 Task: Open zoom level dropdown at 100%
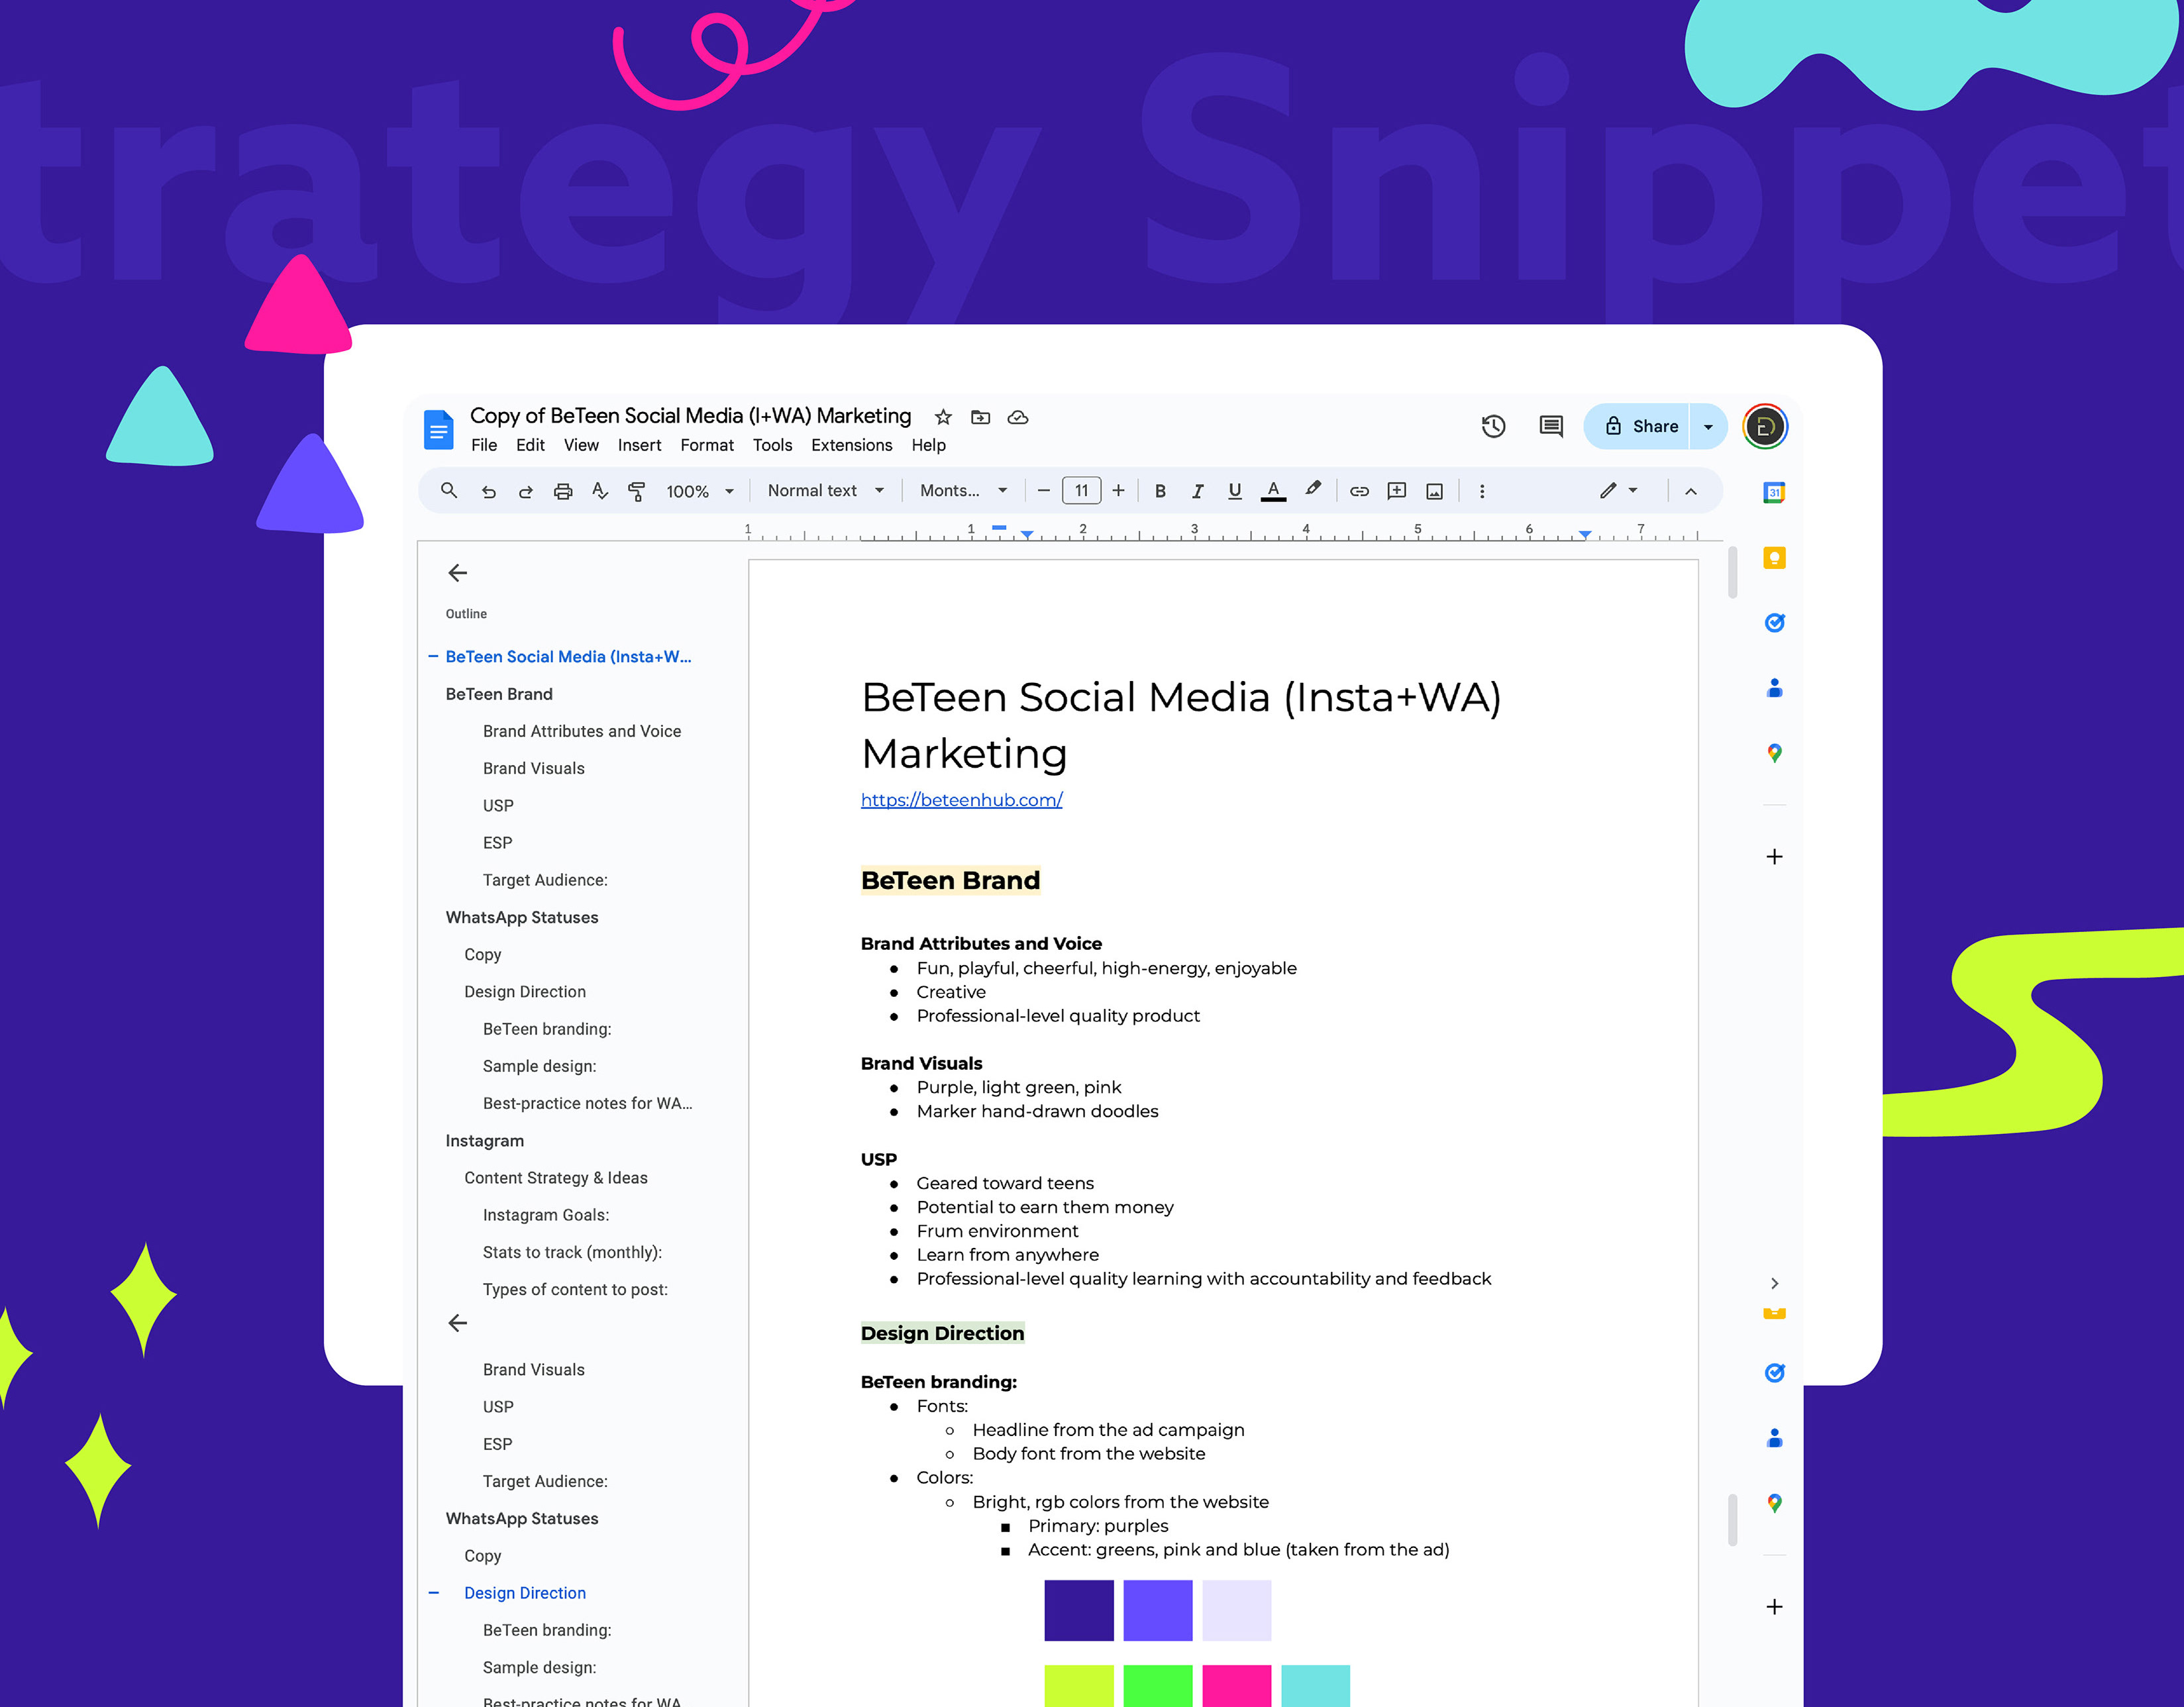[x=700, y=491]
